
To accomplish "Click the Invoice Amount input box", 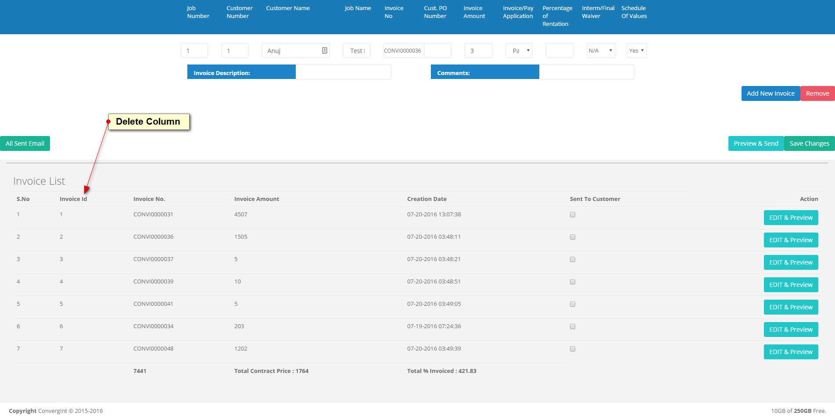I will (x=478, y=50).
